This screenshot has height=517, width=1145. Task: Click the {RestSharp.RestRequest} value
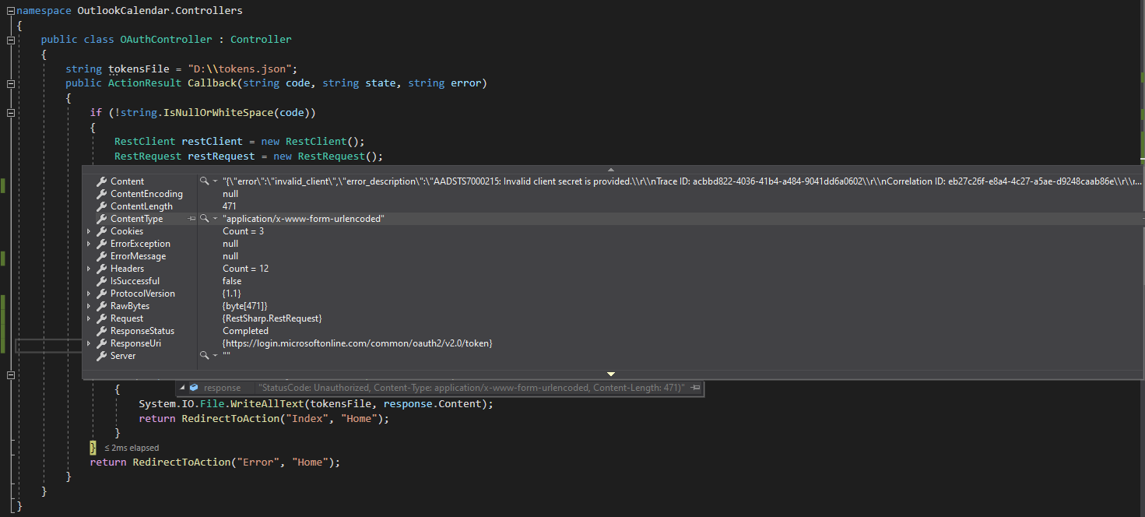[272, 318]
